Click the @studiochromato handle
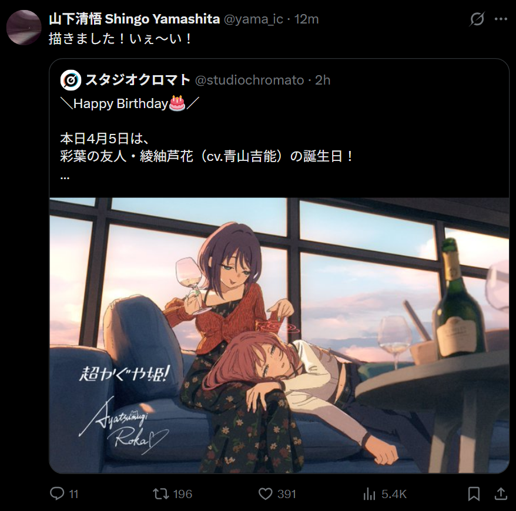This screenshot has width=516, height=511. (x=249, y=80)
